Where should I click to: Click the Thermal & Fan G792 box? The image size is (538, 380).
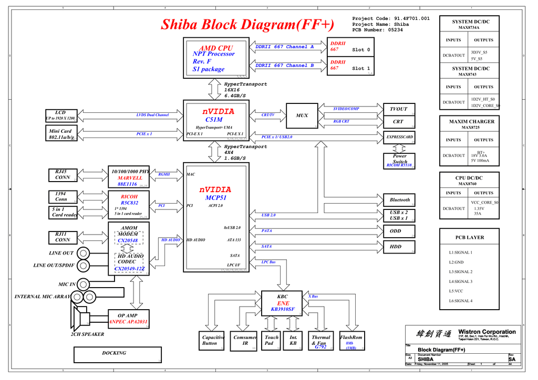pyautogui.click(x=321, y=341)
